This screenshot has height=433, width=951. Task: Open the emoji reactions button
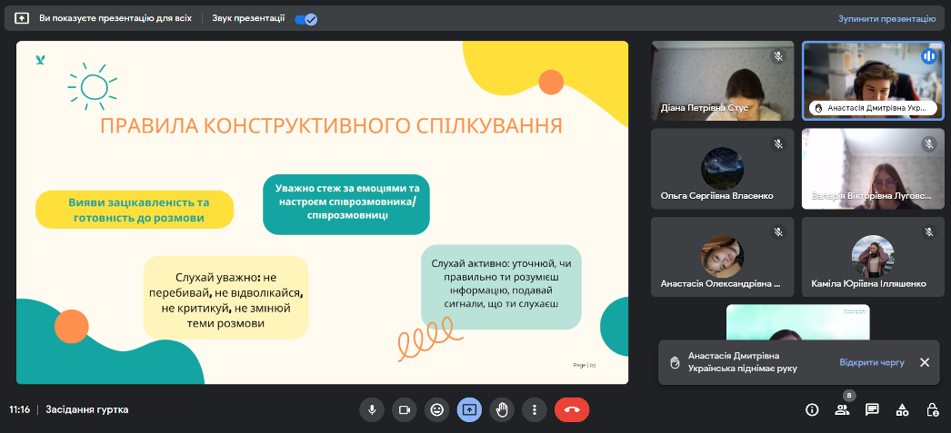point(436,409)
